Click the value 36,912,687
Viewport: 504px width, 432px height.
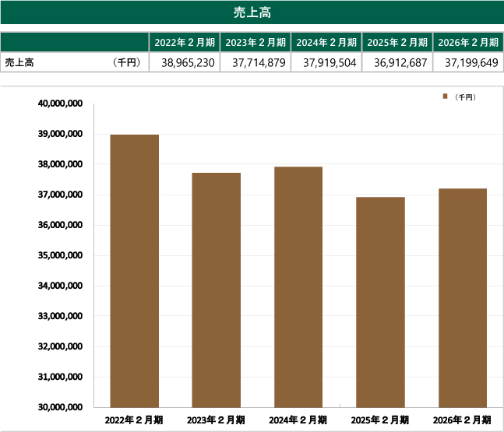(400, 62)
